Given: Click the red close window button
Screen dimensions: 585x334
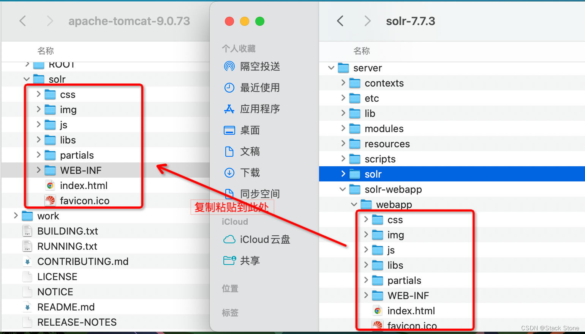Looking at the screenshot, I should point(229,21).
